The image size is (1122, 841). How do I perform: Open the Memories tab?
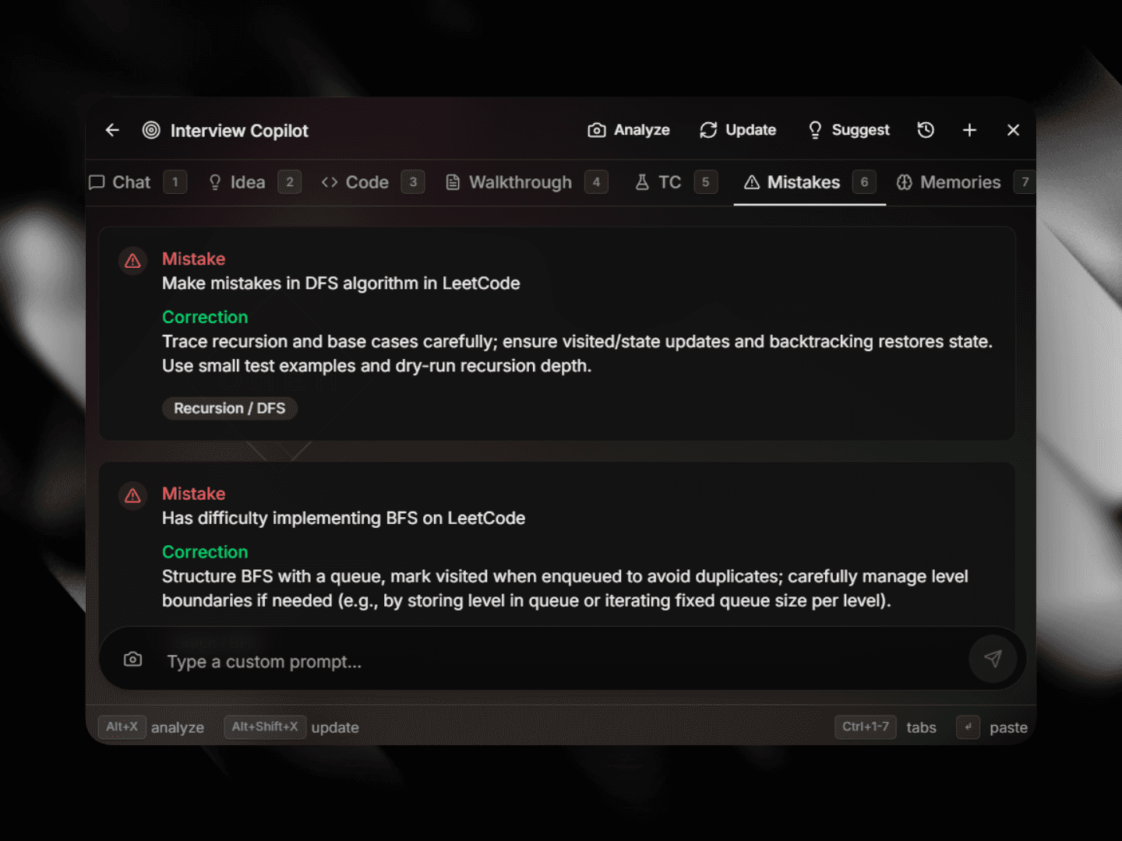point(949,182)
